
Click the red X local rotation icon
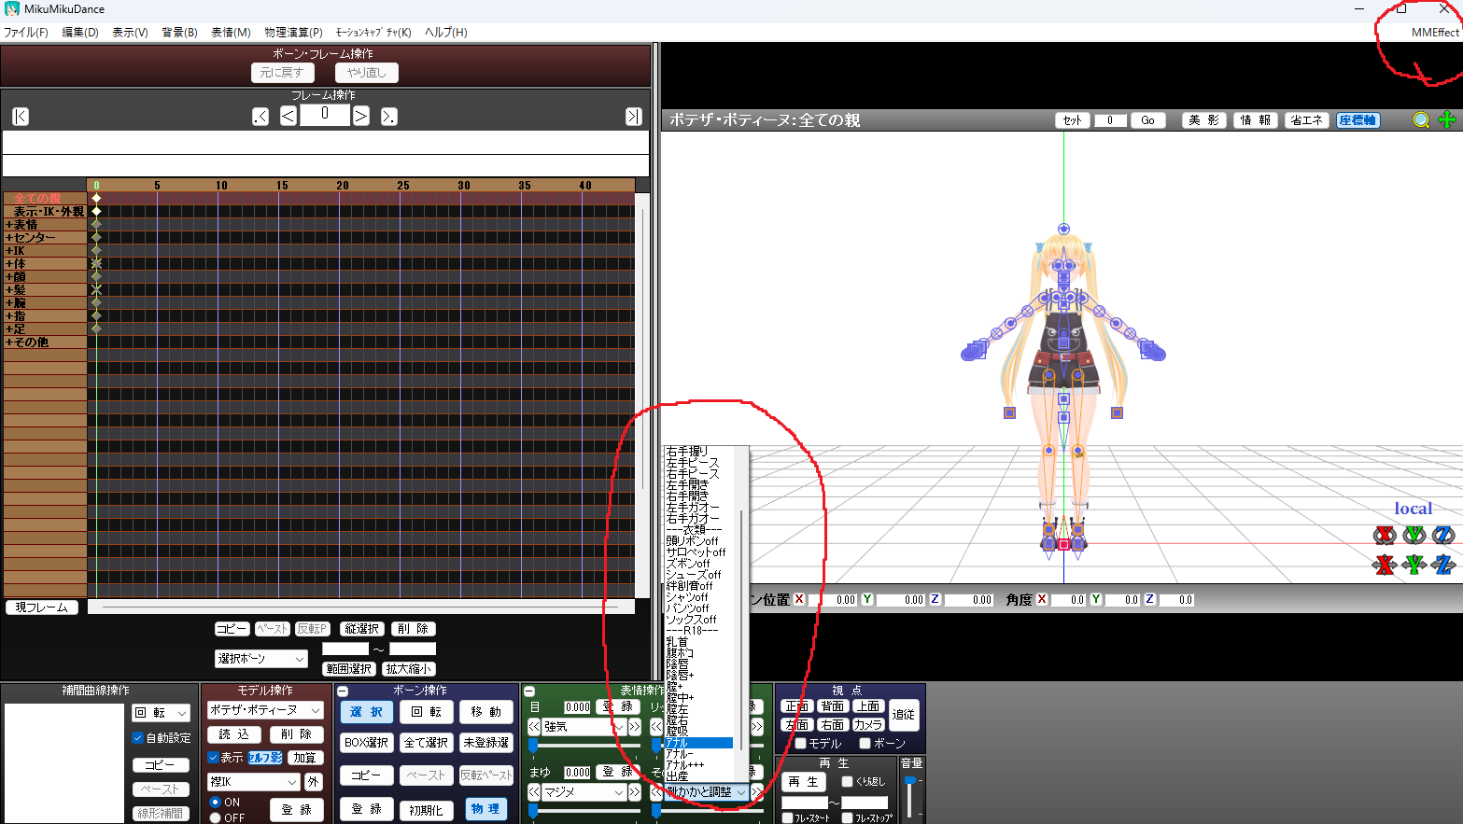pos(1387,535)
